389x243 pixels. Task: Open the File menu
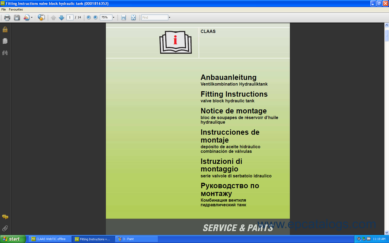(x=4, y=9)
